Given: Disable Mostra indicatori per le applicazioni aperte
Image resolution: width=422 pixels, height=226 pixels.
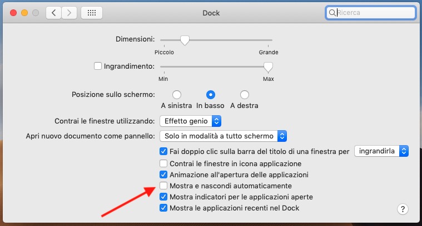Looking at the screenshot, I should click(163, 197).
